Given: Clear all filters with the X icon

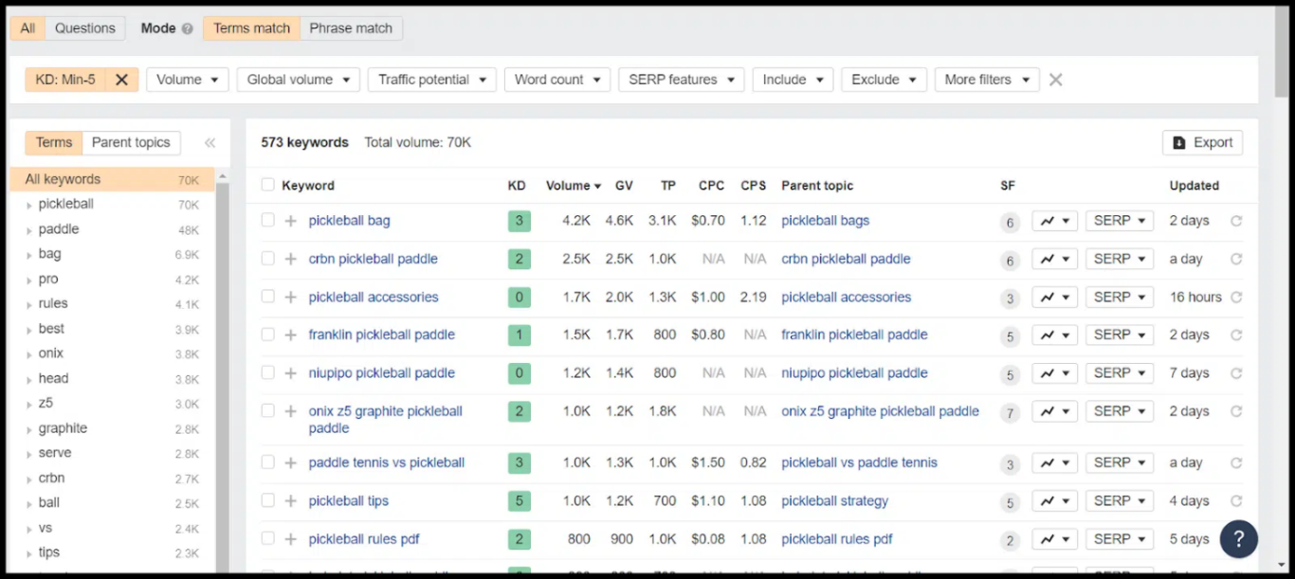Looking at the screenshot, I should click(1055, 80).
